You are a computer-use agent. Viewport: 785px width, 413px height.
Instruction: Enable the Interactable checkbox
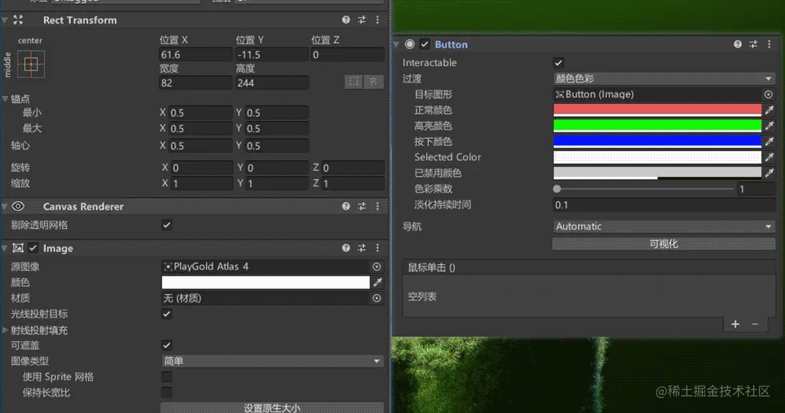click(x=559, y=62)
